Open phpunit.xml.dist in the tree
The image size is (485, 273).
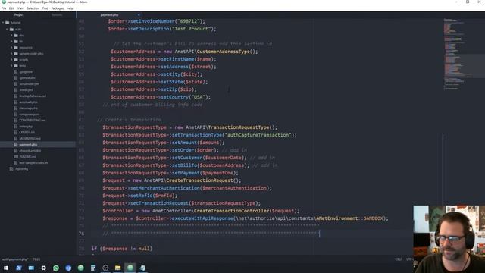(30, 151)
